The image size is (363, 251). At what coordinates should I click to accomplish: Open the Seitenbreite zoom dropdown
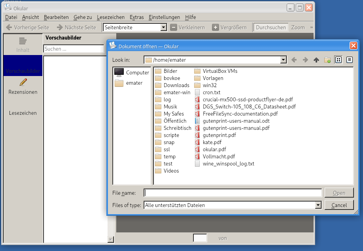point(164,27)
